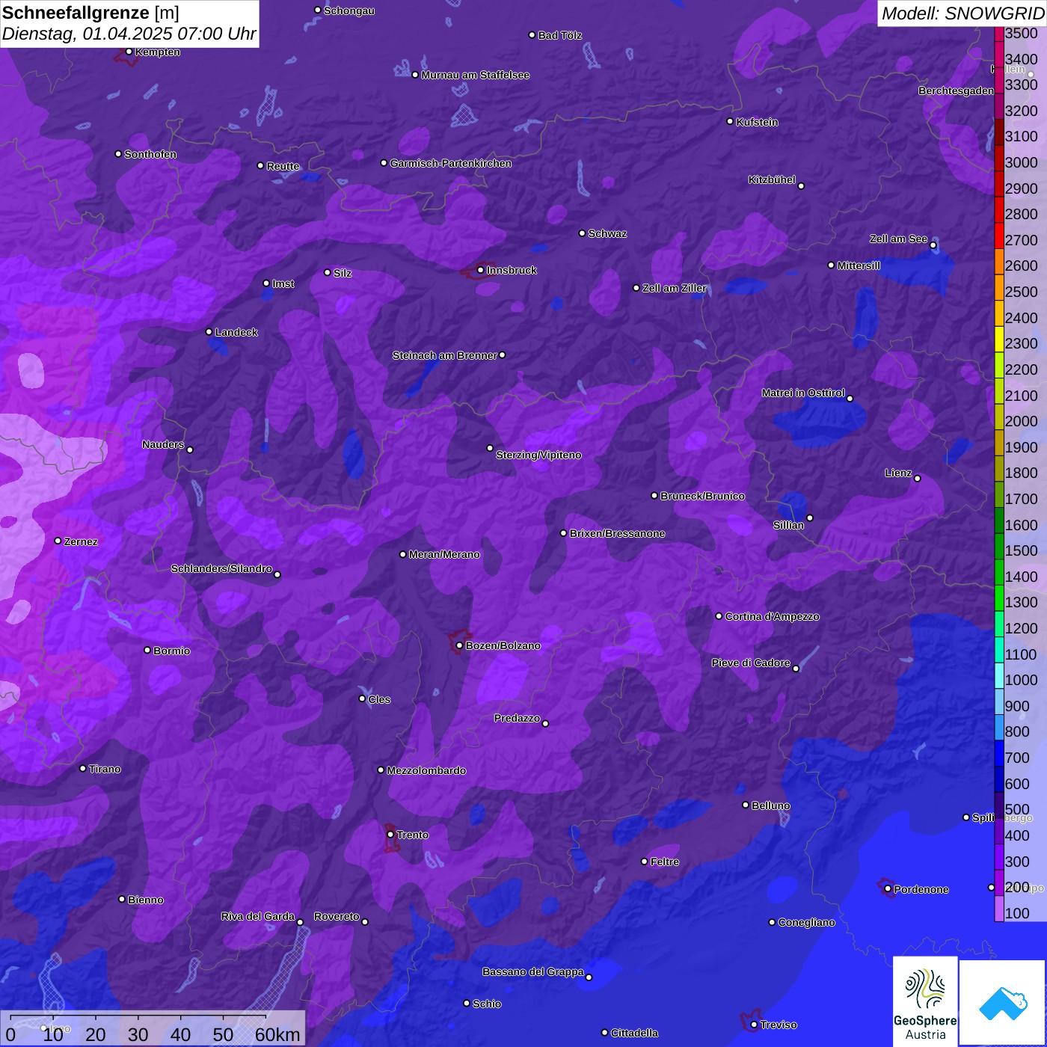Select the 'Riva del Garda' label

[258, 916]
